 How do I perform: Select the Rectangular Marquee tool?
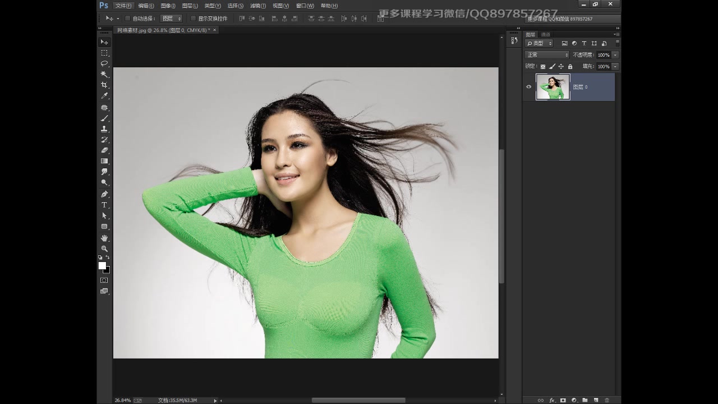click(104, 53)
